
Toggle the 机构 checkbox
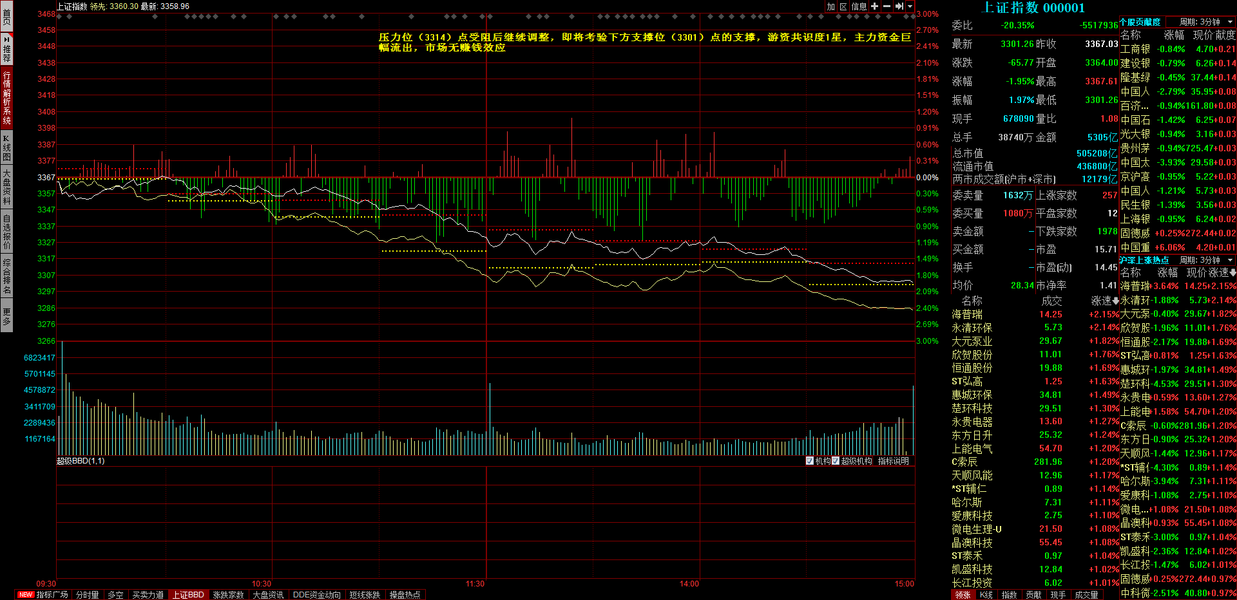(810, 461)
